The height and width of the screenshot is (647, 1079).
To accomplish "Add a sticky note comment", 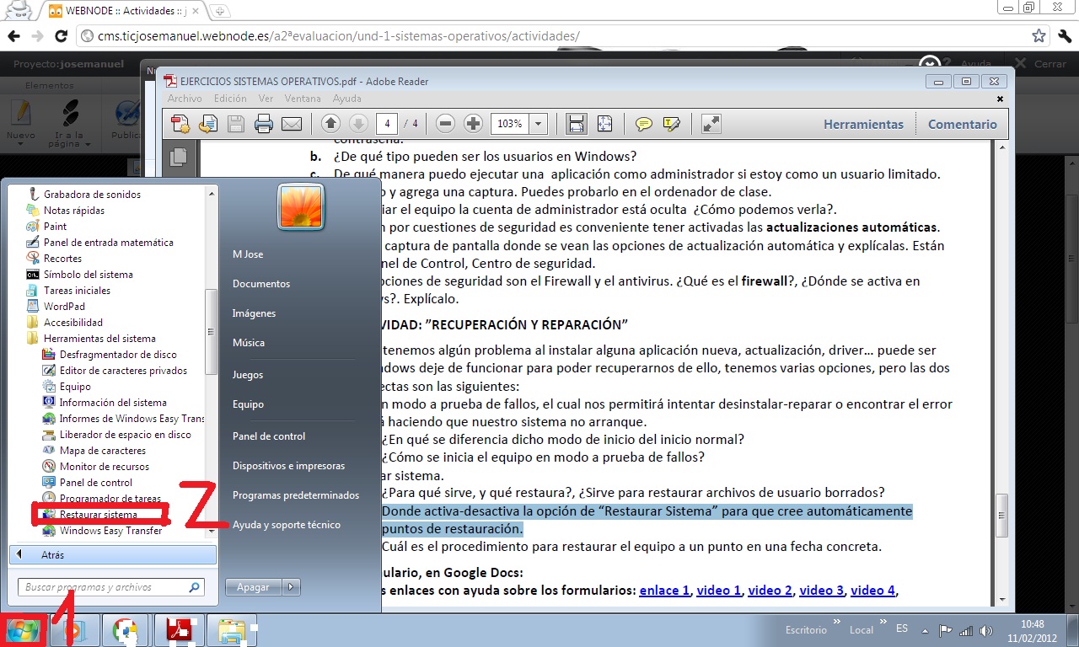I will 644,124.
